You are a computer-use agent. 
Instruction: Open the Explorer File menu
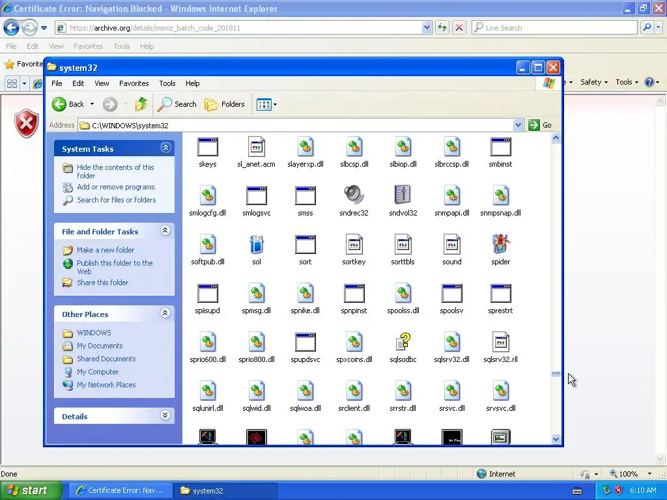click(57, 83)
